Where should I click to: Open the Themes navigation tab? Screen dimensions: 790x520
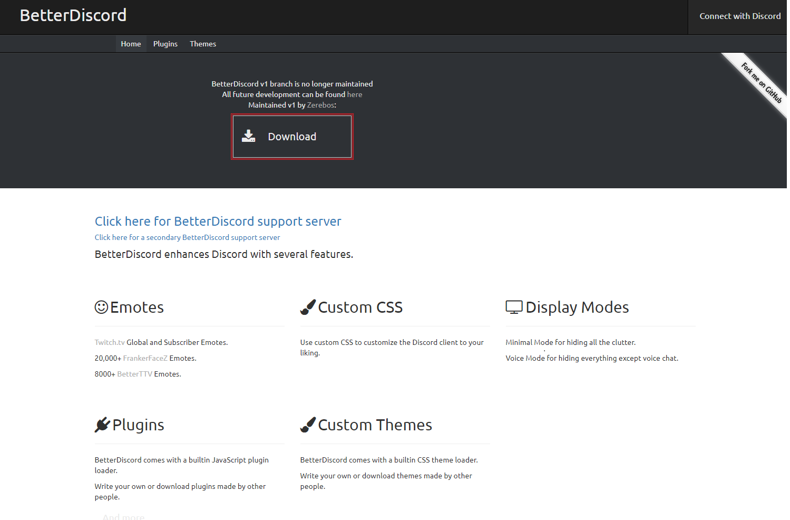pyautogui.click(x=203, y=44)
